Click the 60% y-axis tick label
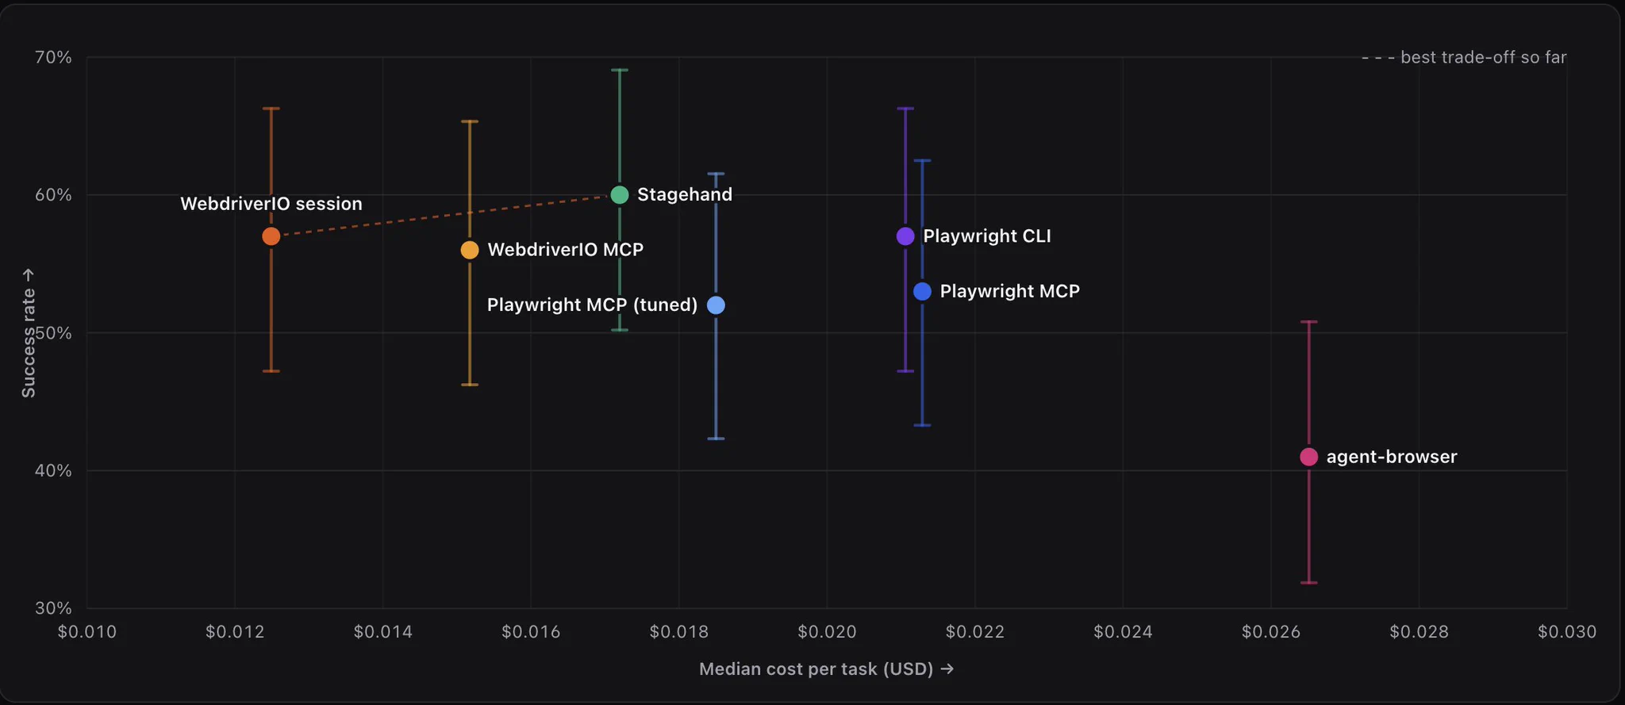 click(x=53, y=195)
